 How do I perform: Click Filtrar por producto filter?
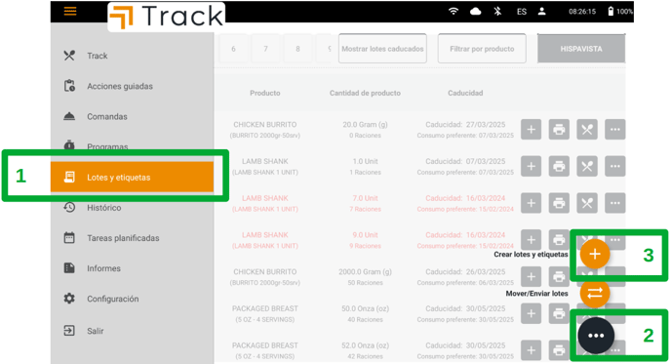click(x=482, y=49)
